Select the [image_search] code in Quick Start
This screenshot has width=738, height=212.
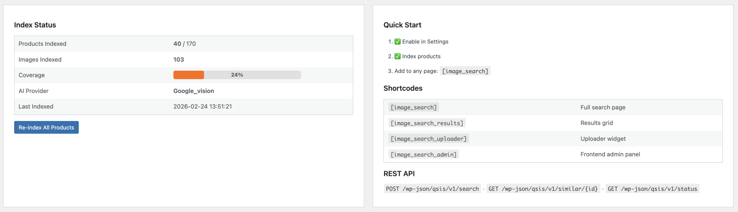465,71
